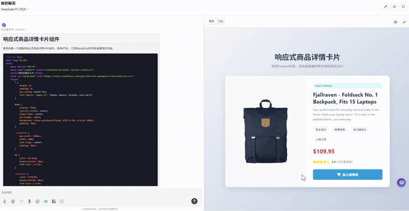This screenshot has height=211, width=409.
Task: Click the share arrow icon in top header
Action: (x=394, y=7)
